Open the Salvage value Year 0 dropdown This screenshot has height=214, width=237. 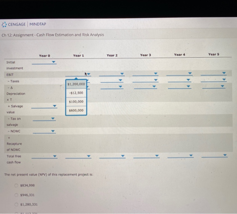44,106
